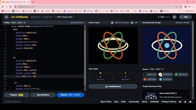Go to Battle #27 breadcrumb

coord(48,17)
